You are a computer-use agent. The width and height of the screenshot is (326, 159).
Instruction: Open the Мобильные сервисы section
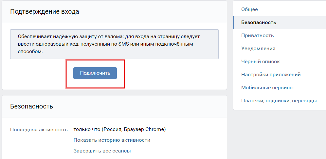click(267, 88)
